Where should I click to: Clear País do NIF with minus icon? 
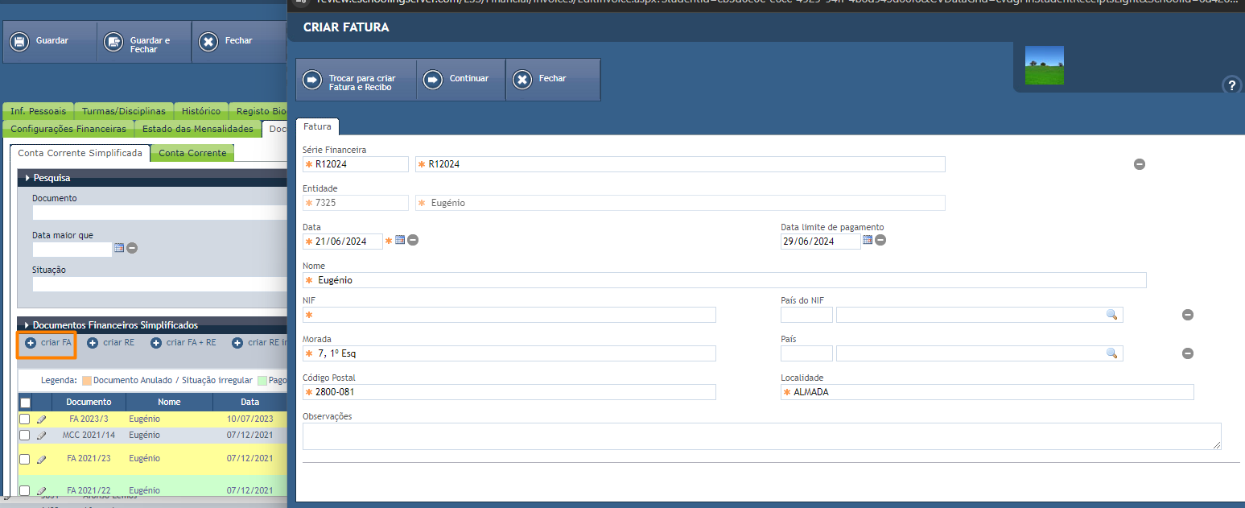[1187, 315]
